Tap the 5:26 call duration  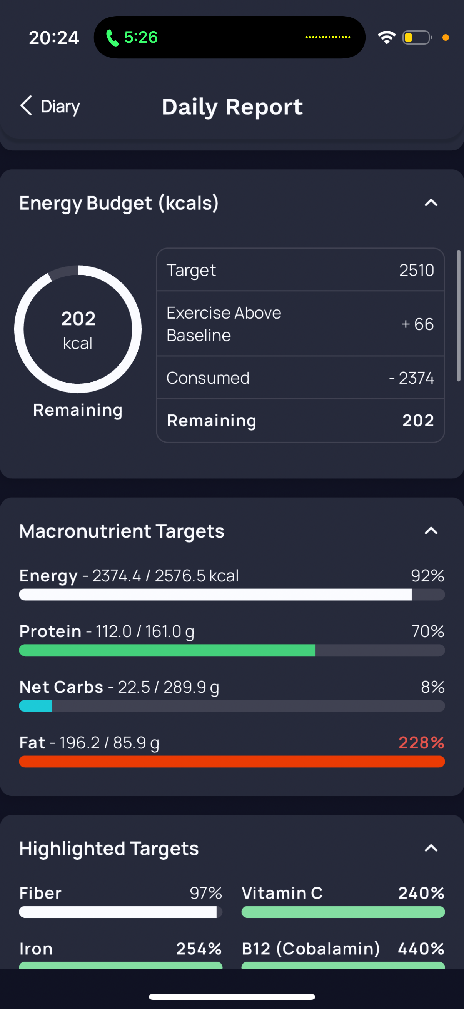coord(141,38)
